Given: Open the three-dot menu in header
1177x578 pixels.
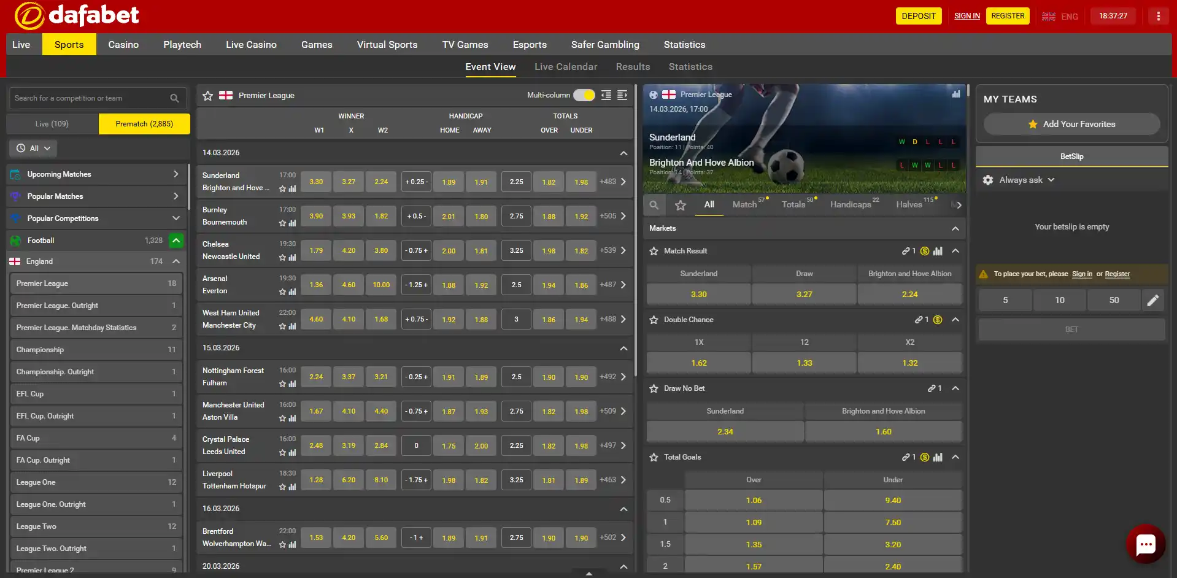Looking at the screenshot, I should [1158, 16].
